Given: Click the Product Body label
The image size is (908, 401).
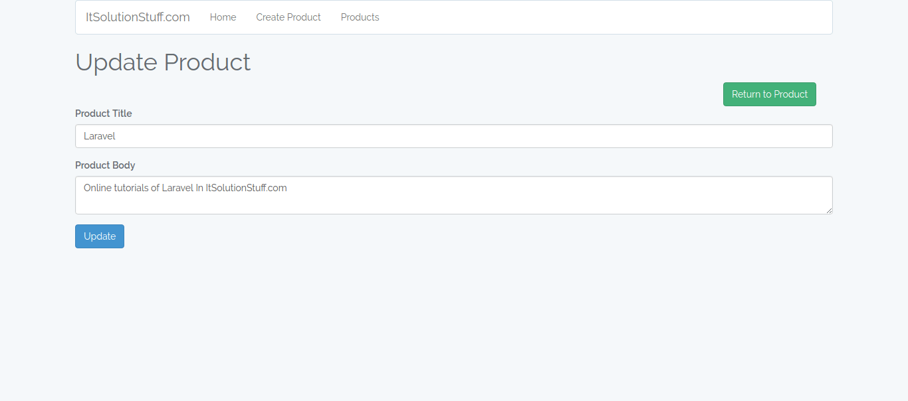Looking at the screenshot, I should [x=105, y=165].
